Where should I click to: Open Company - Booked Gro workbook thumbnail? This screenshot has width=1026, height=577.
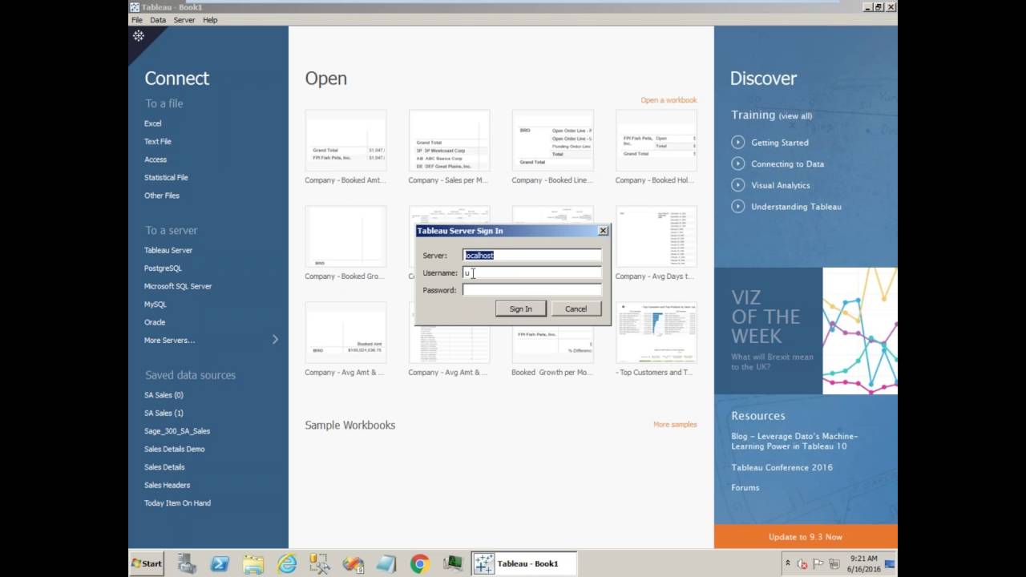click(x=345, y=236)
